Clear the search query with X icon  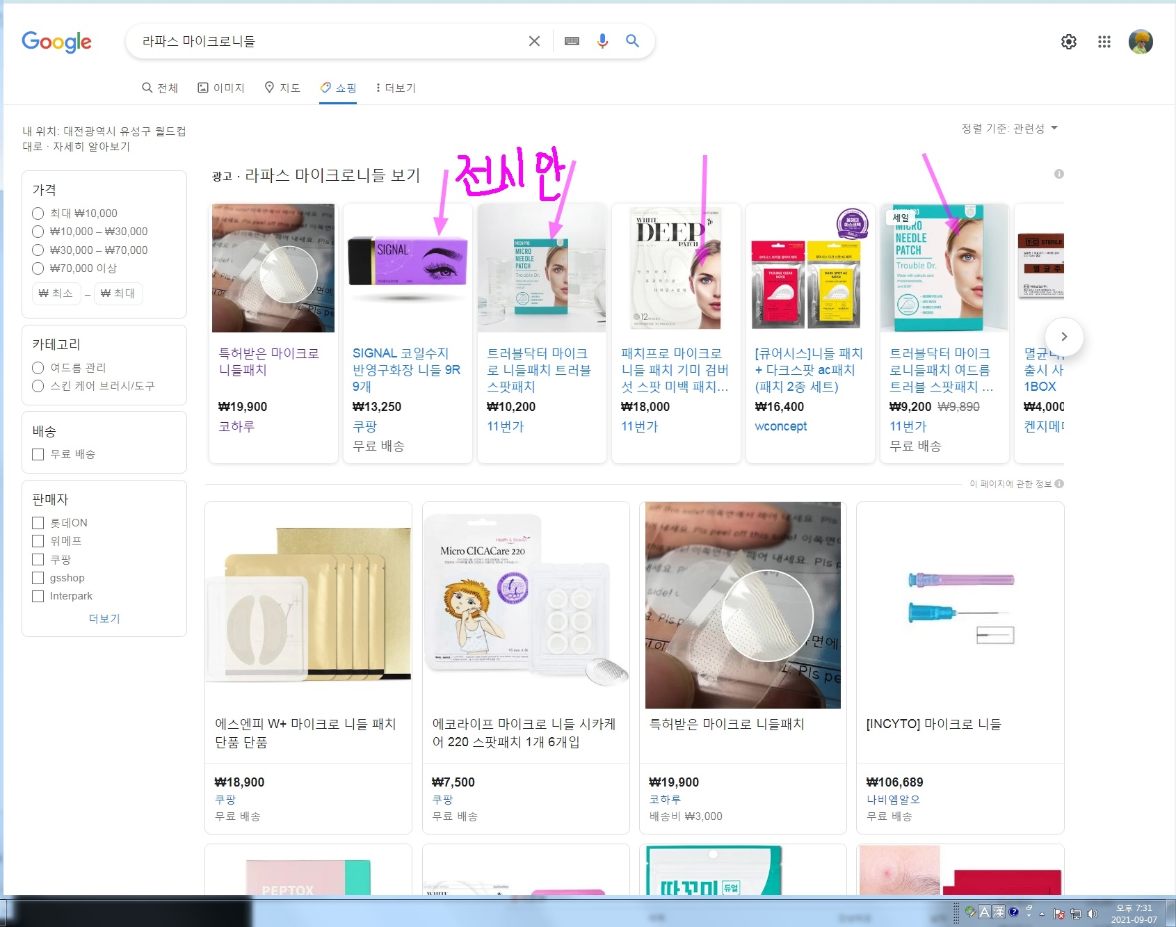[534, 41]
